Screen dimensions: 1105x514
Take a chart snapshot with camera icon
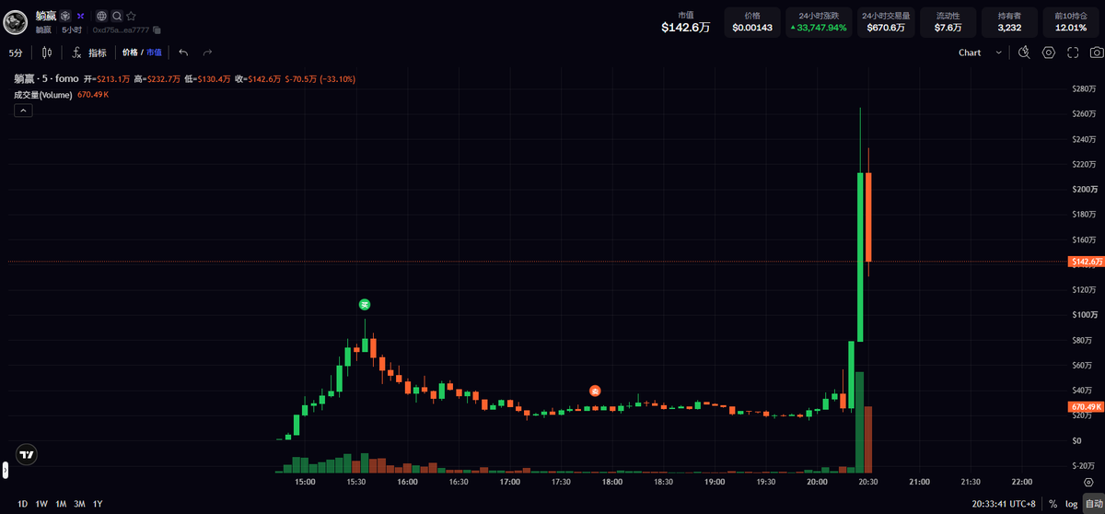(x=1095, y=53)
